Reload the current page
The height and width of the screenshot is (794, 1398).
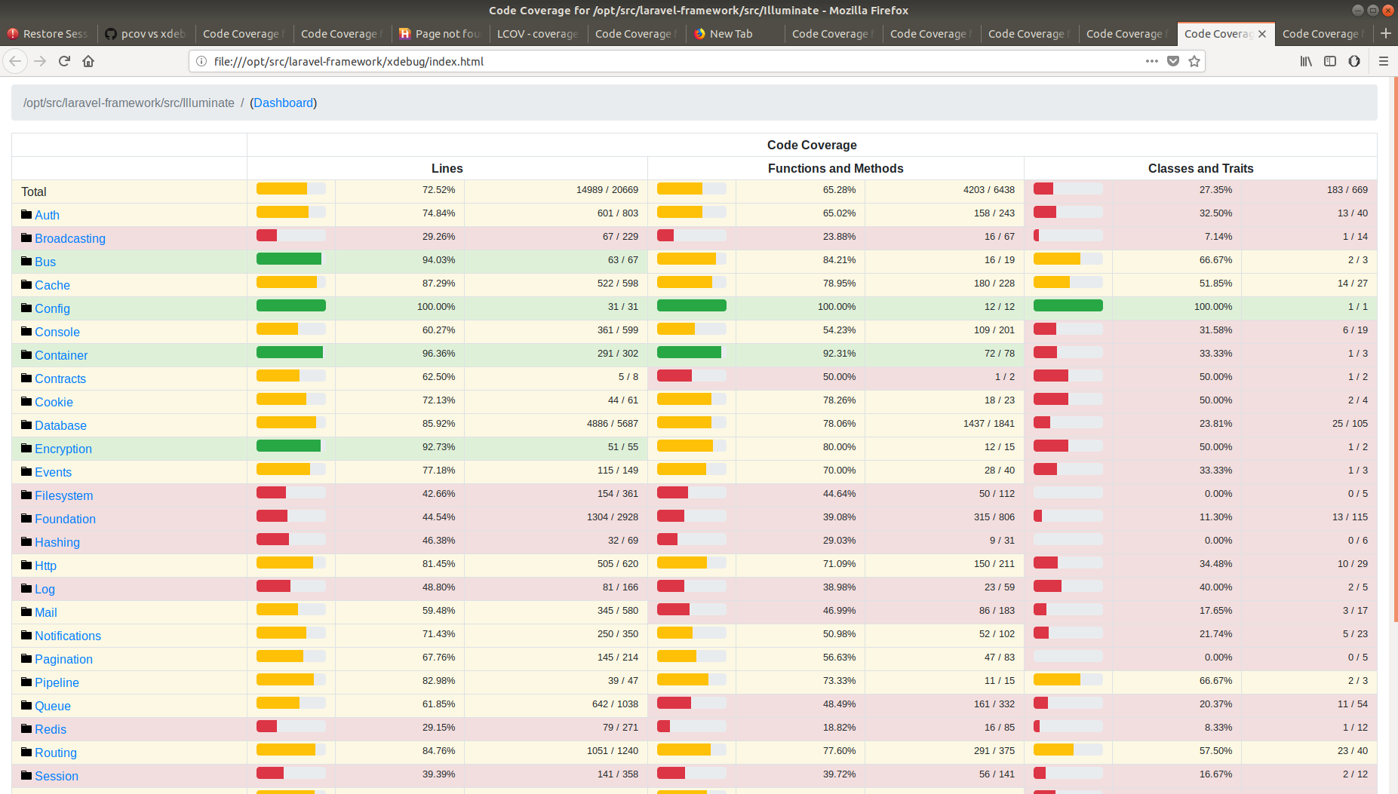[x=64, y=61]
